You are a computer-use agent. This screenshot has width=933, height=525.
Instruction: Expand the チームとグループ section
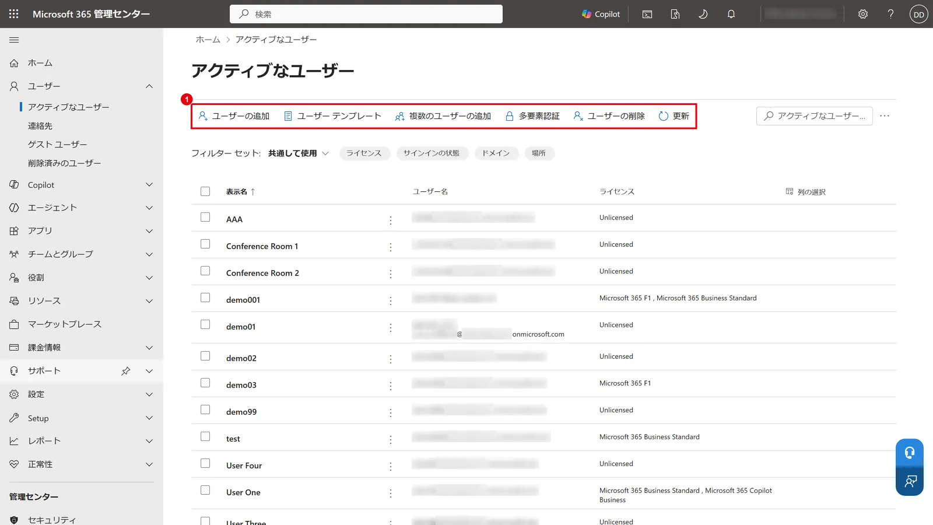tap(149, 254)
